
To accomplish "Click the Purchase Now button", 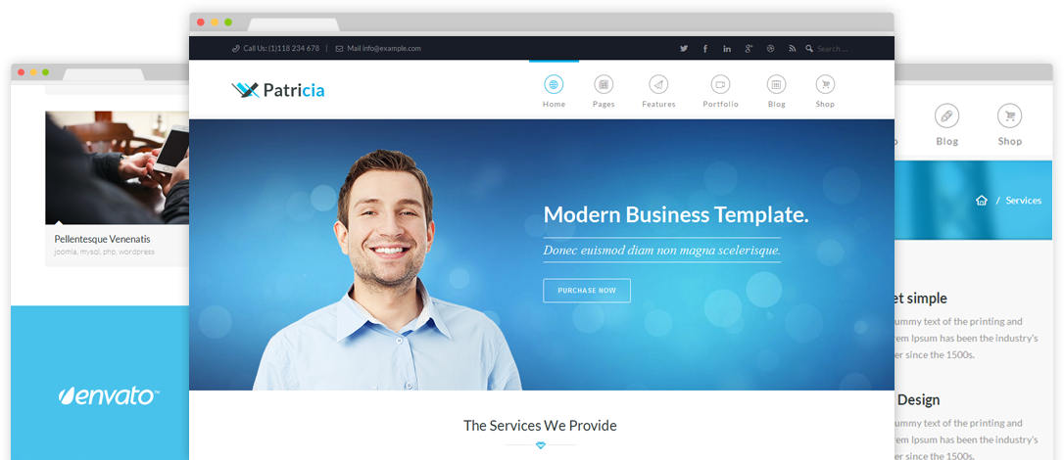I will point(587,291).
